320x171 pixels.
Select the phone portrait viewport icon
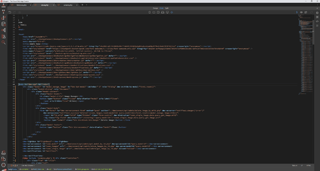[149, 13]
